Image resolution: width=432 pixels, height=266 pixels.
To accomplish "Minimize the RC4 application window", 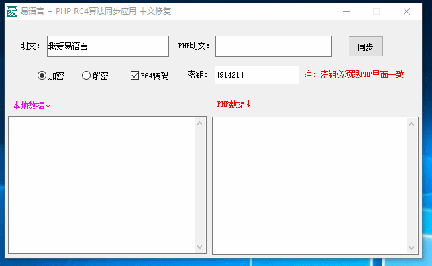I will pos(347,11).
